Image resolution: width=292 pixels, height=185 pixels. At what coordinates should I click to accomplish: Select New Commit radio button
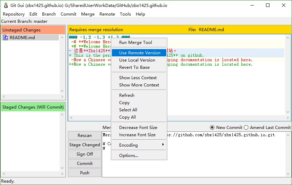212,128
